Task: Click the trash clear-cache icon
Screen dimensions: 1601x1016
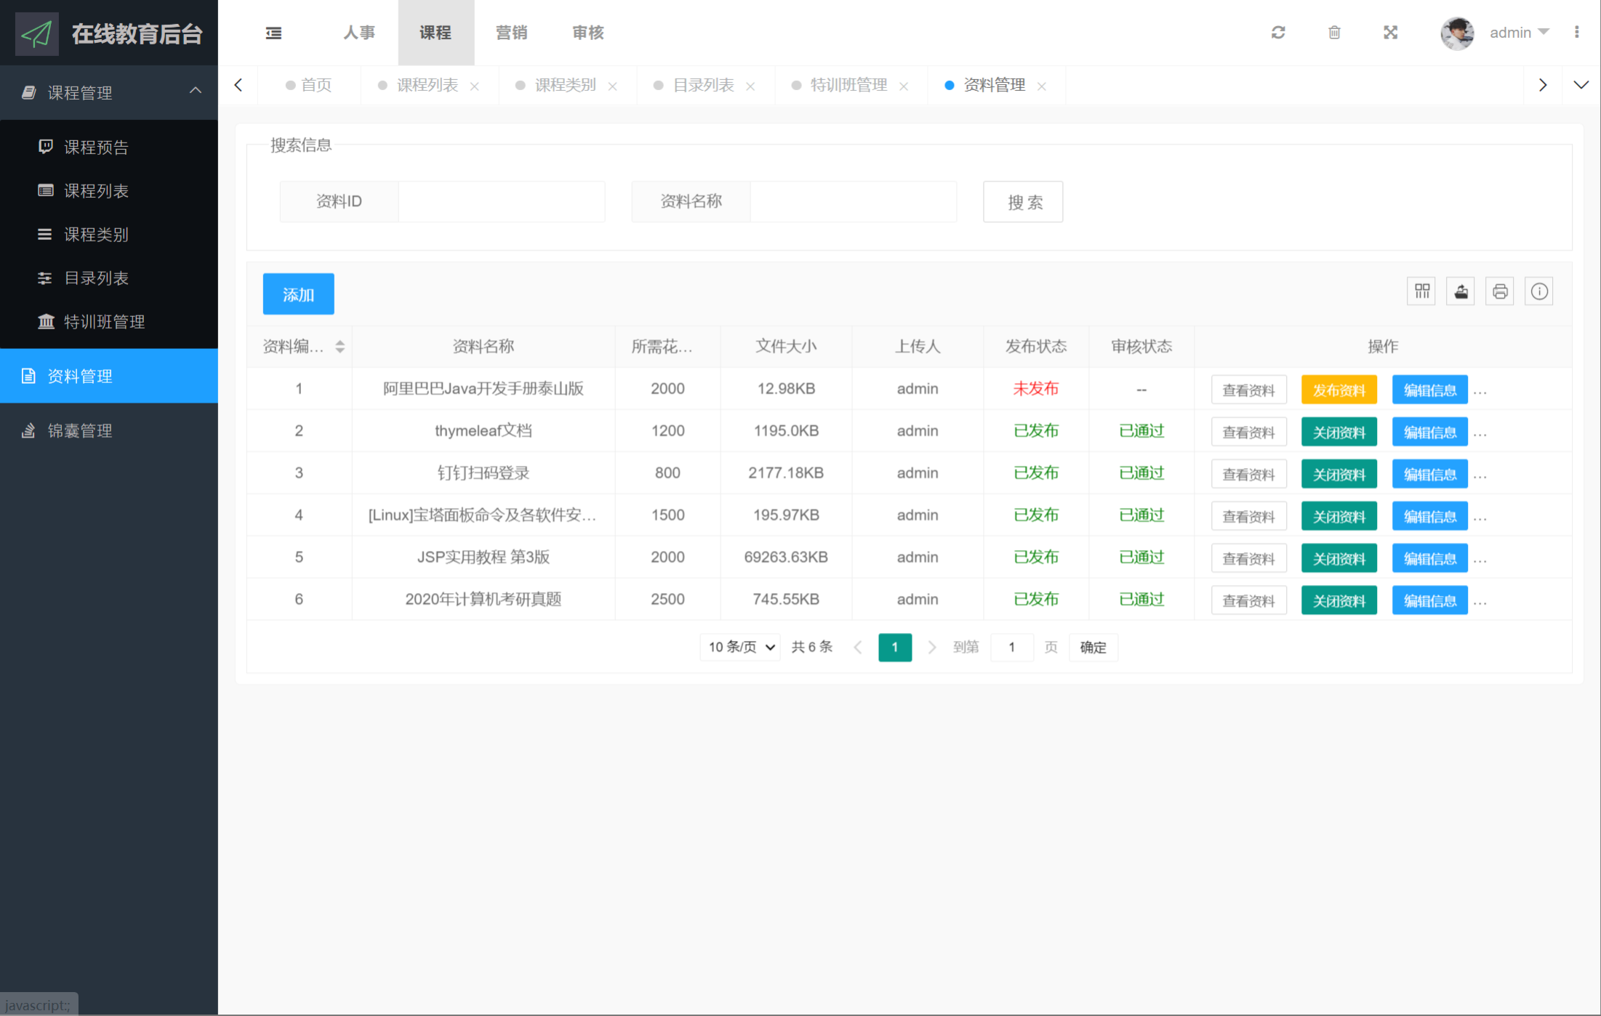Action: tap(1334, 33)
